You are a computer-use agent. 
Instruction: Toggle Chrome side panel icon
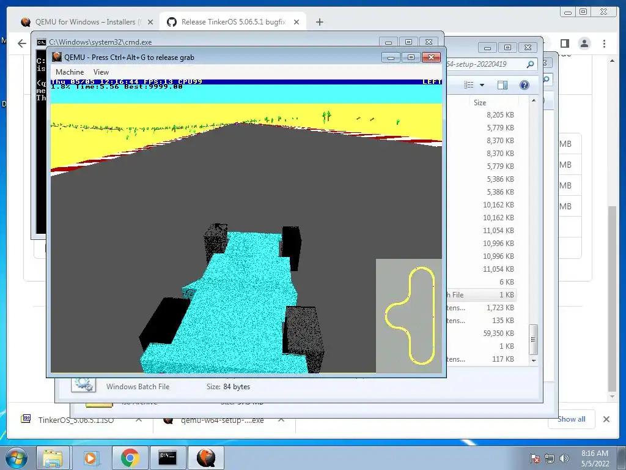click(564, 43)
